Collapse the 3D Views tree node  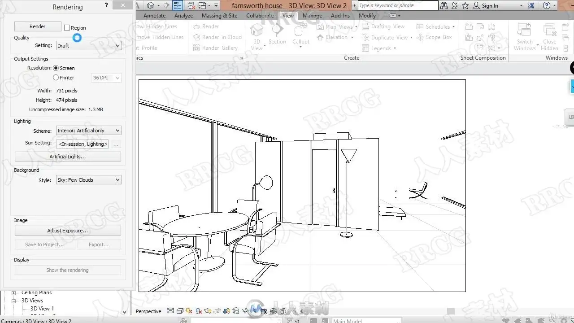(x=13, y=301)
